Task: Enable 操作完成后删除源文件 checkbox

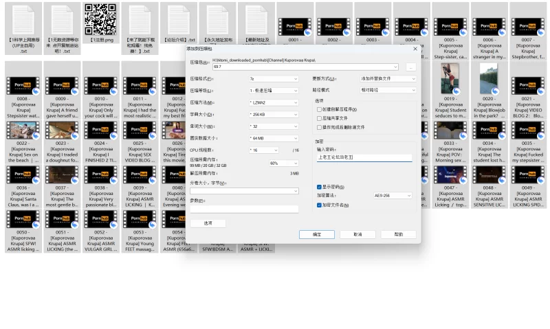Action: (319, 128)
